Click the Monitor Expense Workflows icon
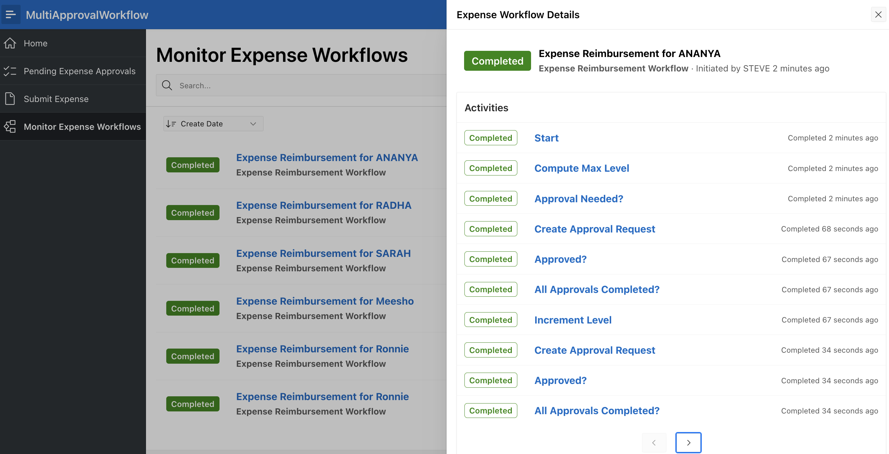The image size is (889, 454). (x=10, y=127)
